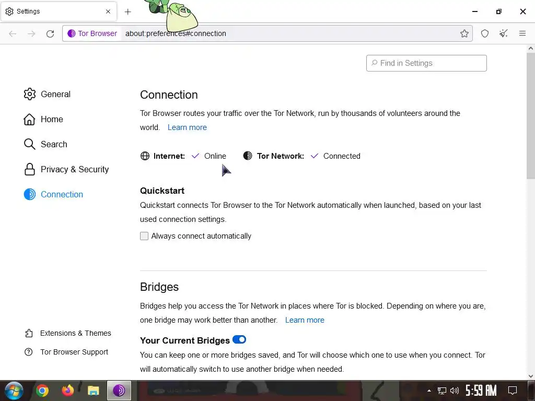Screen dimensions: 535x401
Task: Reload the current page
Action: pyautogui.click(x=50, y=33)
